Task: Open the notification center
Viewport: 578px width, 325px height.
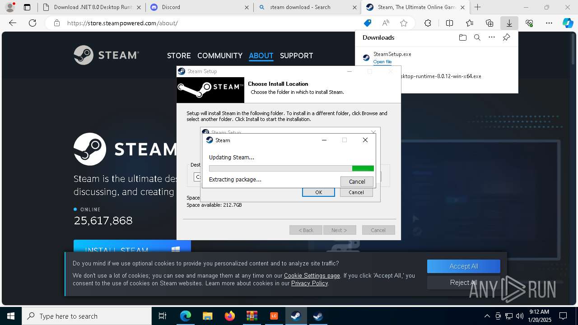Action: pyautogui.click(x=563, y=316)
